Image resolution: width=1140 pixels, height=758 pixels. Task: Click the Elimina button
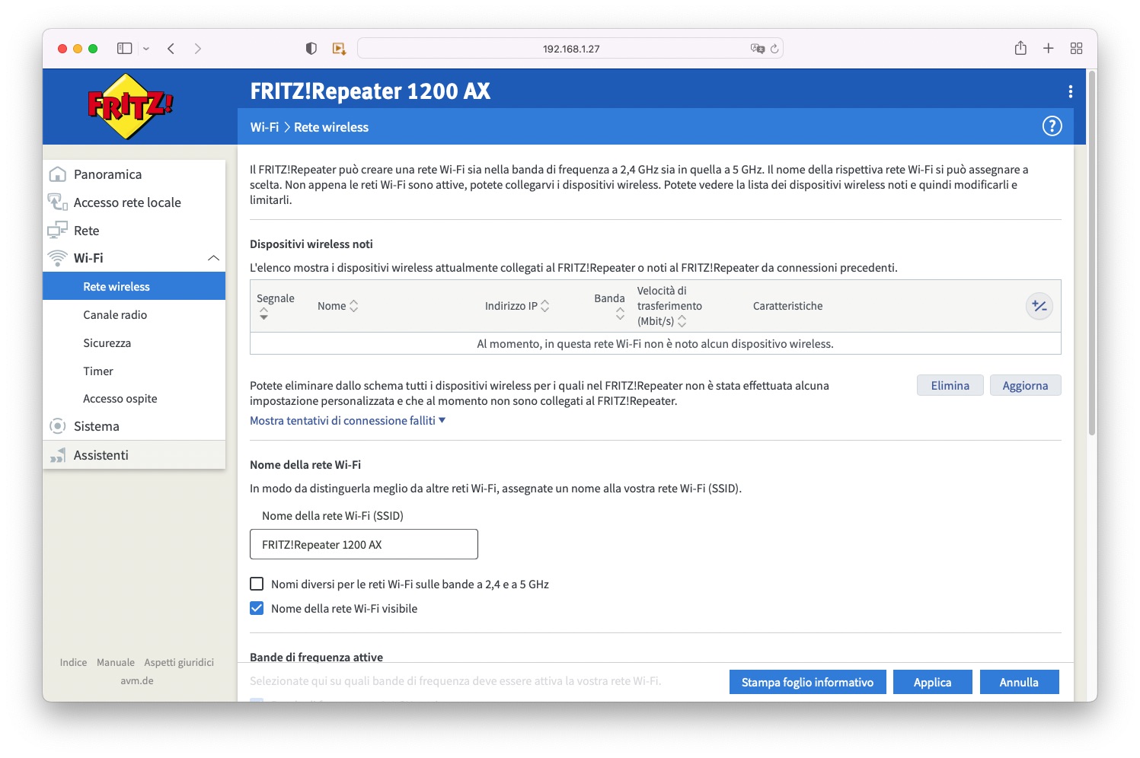tap(950, 385)
